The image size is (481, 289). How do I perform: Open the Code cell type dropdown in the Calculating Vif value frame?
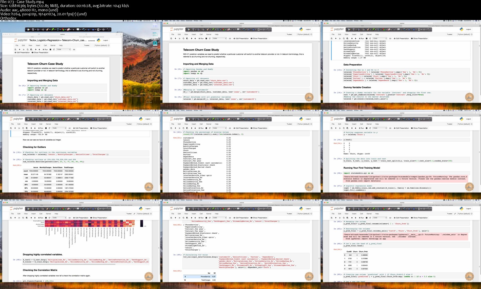219,218
